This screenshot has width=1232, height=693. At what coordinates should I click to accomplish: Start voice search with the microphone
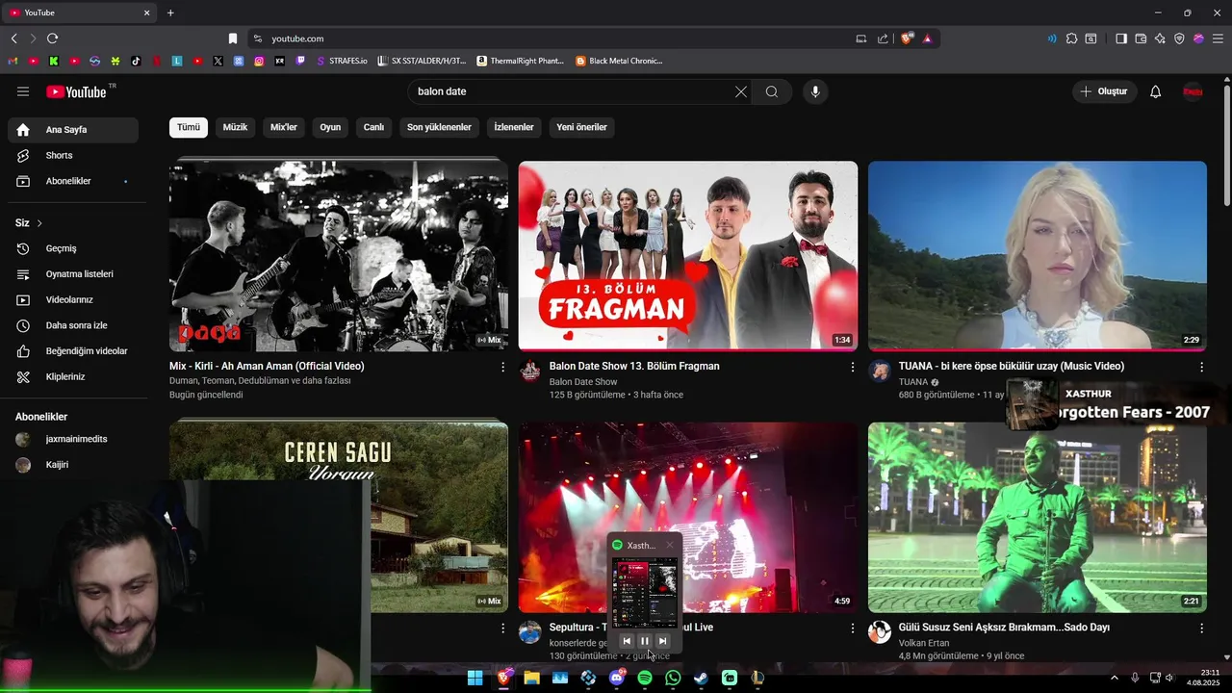(815, 91)
